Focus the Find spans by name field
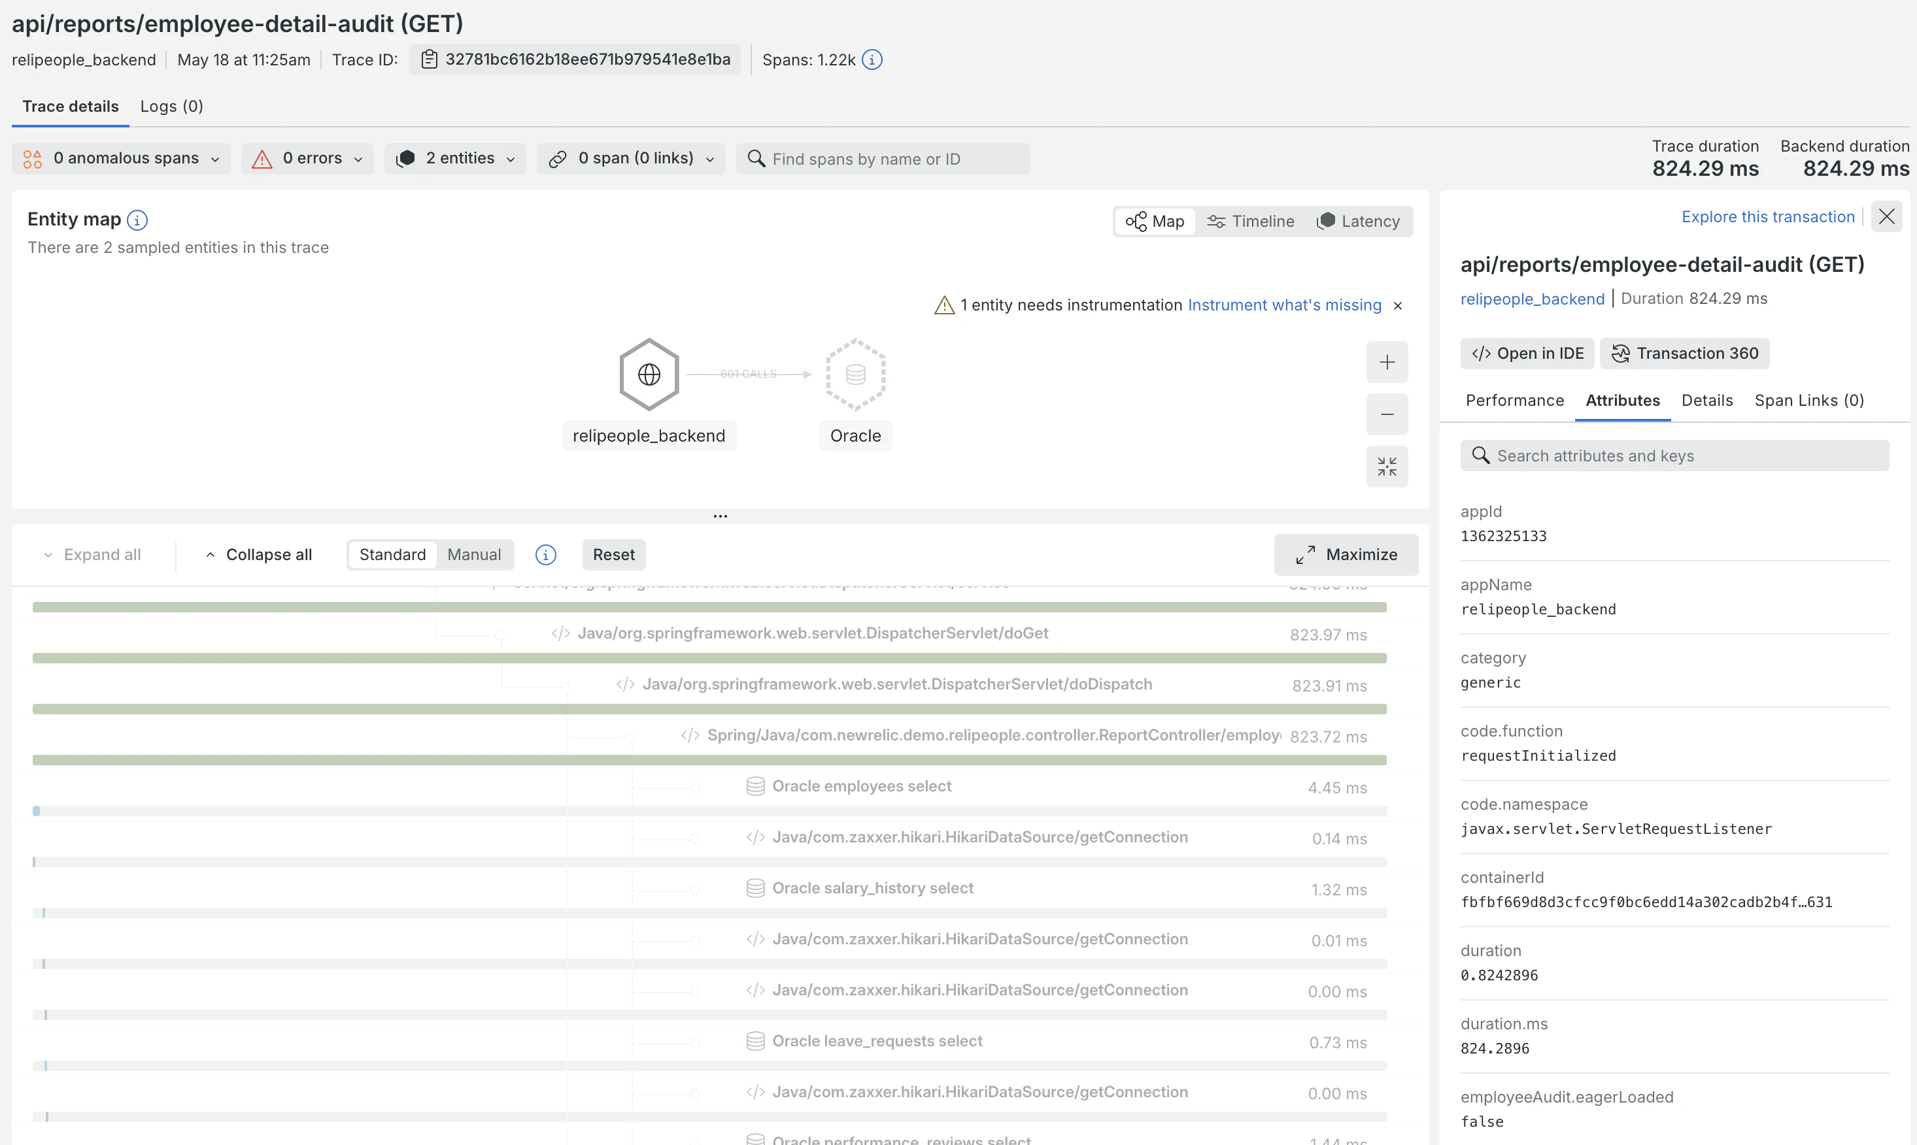Screen dimensions: 1917x1145 pyautogui.click(x=883, y=159)
